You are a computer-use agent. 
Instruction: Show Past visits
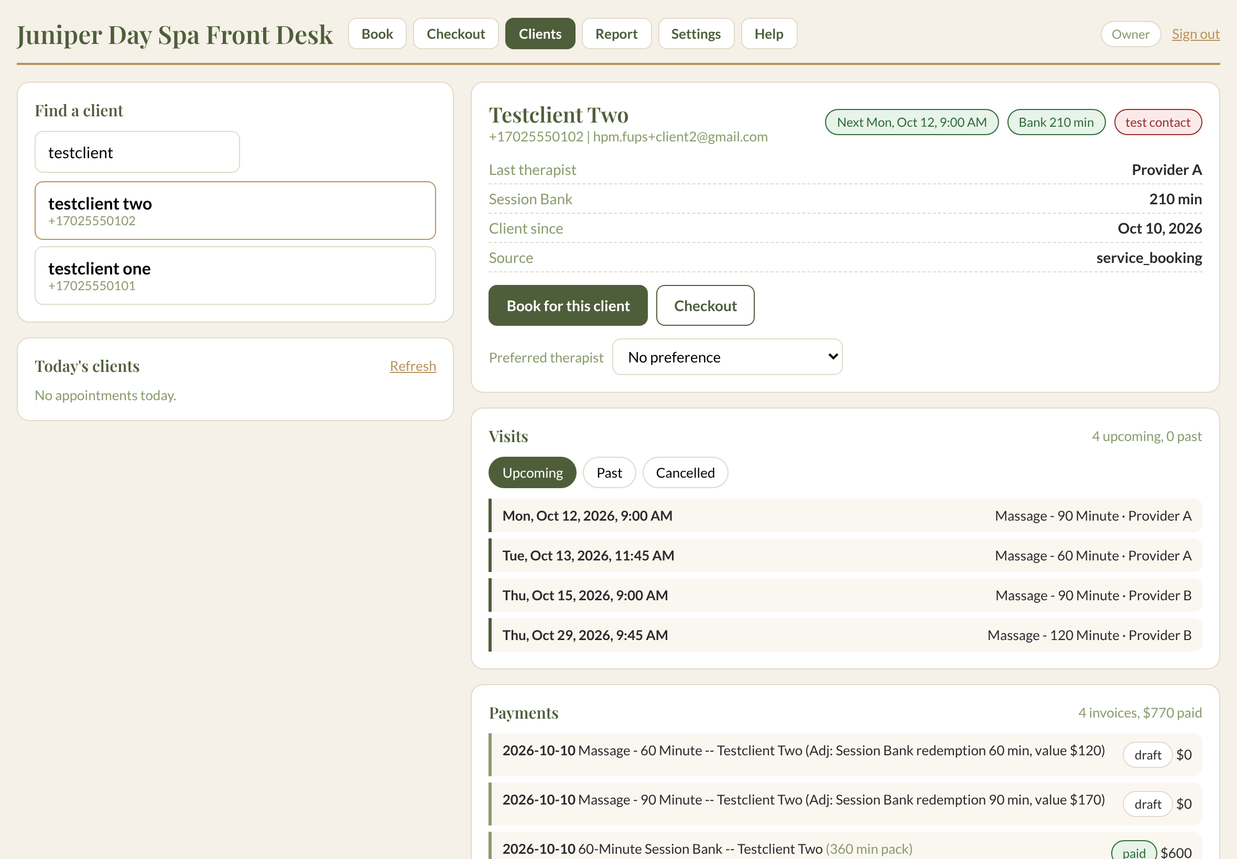[609, 472]
